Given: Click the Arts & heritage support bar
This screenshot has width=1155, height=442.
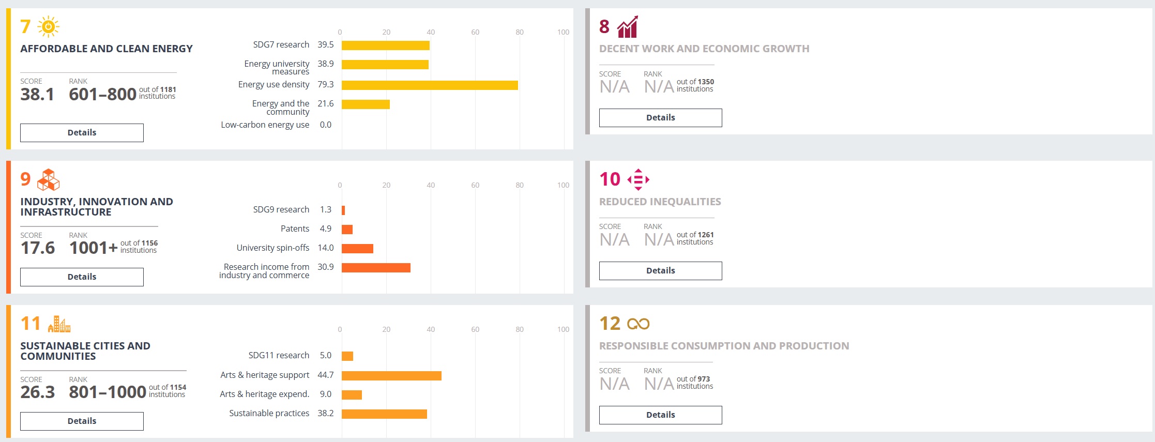Looking at the screenshot, I should pos(391,376).
